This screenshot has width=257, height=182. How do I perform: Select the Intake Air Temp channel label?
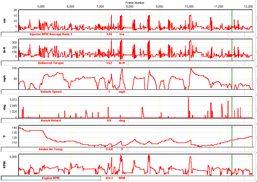51,149
